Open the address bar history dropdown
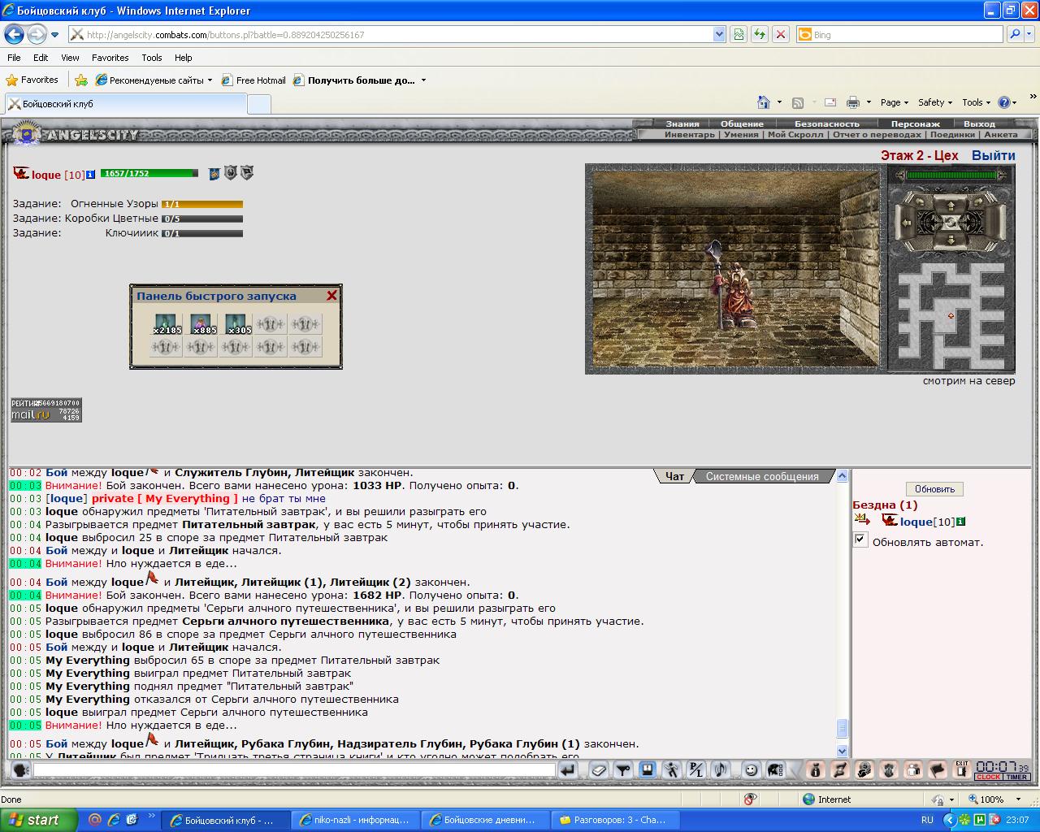Viewport: 1040px width, 832px height. click(719, 34)
